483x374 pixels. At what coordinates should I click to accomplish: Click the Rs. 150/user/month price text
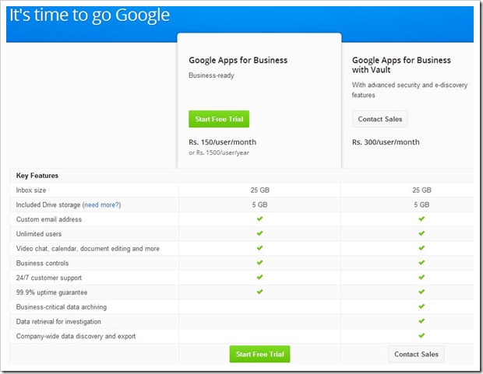(222, 142)
